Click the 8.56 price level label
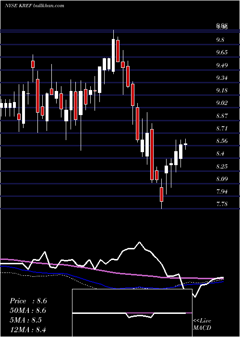Viewport: 240px width, 337px height. pyautogui.click(x=222, y=141)
